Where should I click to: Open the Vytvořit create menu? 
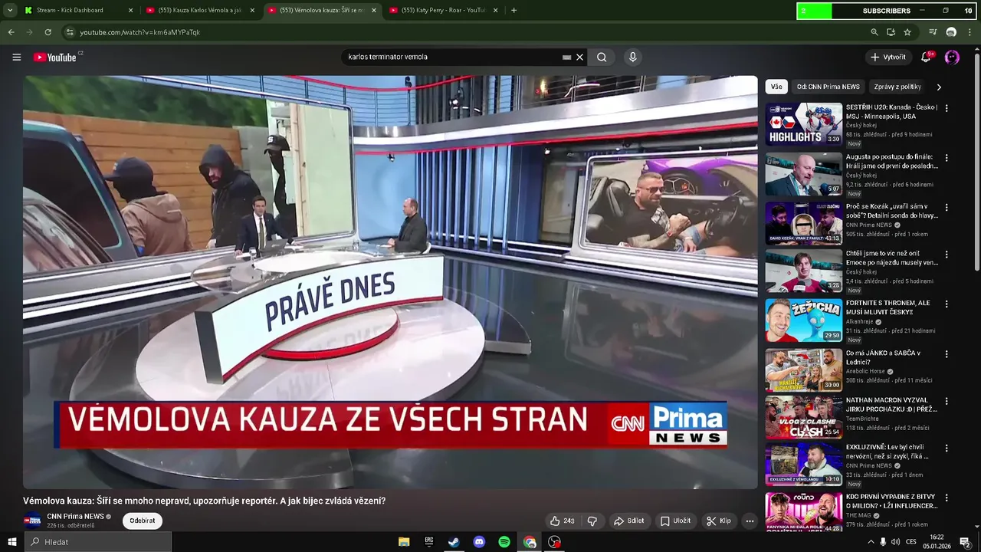[x=888, y=57]
